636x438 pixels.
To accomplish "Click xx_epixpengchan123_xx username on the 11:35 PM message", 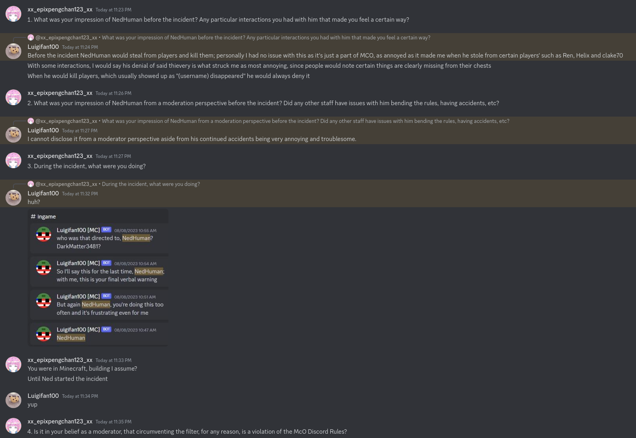I will point(60,421).
